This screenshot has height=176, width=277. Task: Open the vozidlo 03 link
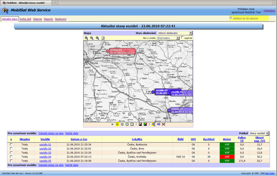click(45, 153)
